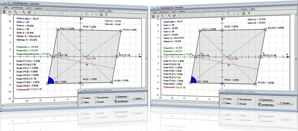Open Drucken menu in right window
The width and height of the screenshot is (298, 131).
pyautogui.click(x=244, y=9)
